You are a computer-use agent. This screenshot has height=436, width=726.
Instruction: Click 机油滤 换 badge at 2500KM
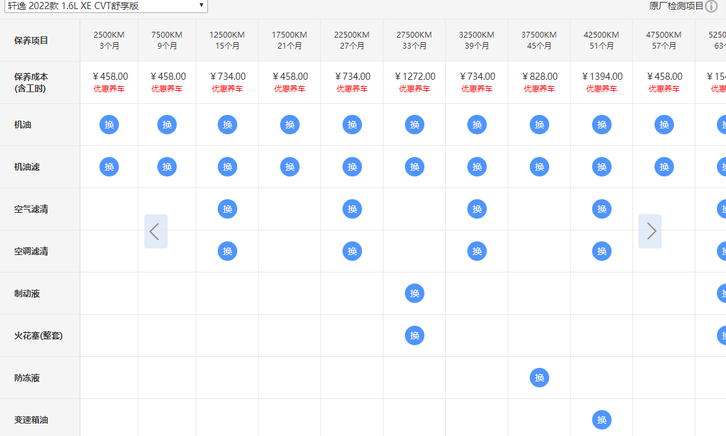tap(109, 167)
